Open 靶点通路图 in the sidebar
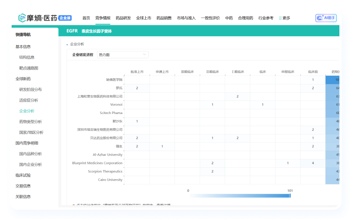This screenshot has width=351, height=219. click(x=29, y=68)
